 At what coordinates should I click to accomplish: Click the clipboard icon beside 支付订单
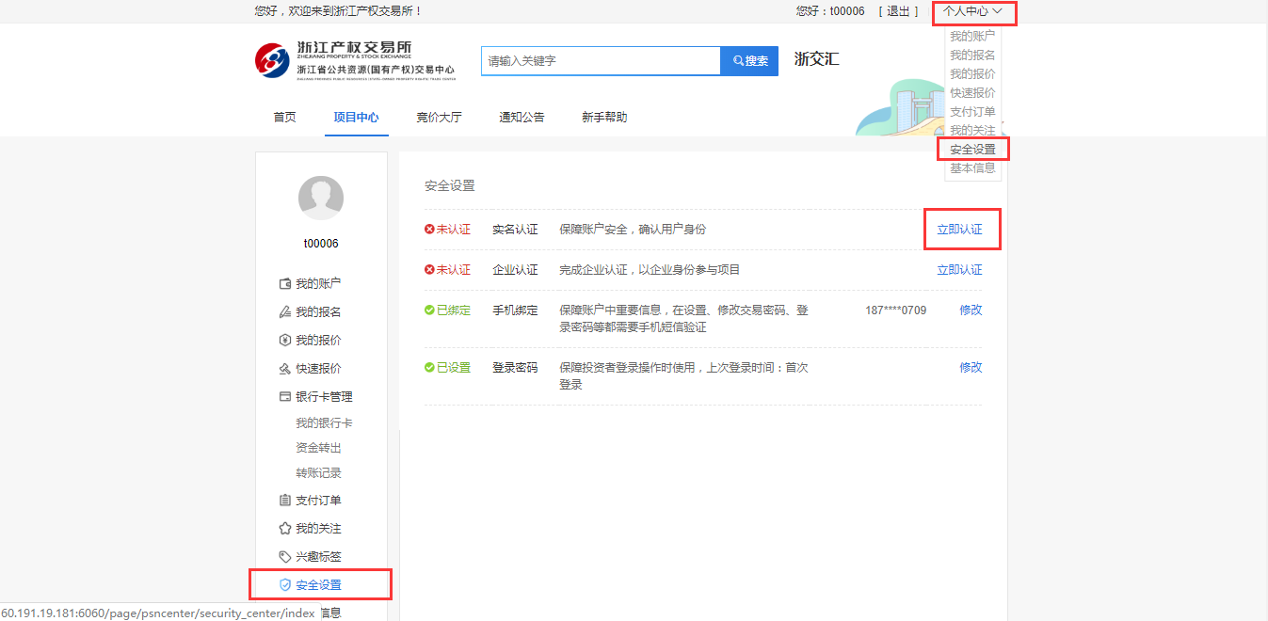tap(285, 501)
